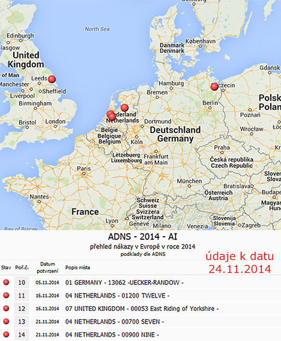This screenshot has height=341, width=281.
Task: Click the Nantes label on the map
Action: (x=39, y=197)
